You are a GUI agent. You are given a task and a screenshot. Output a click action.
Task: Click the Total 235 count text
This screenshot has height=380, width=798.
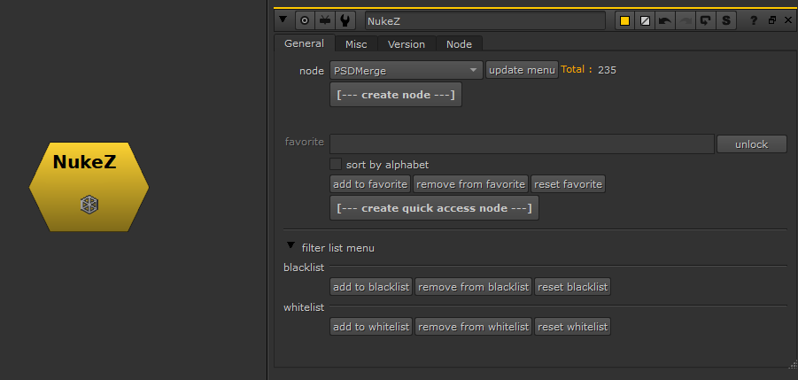pos(588,70)
